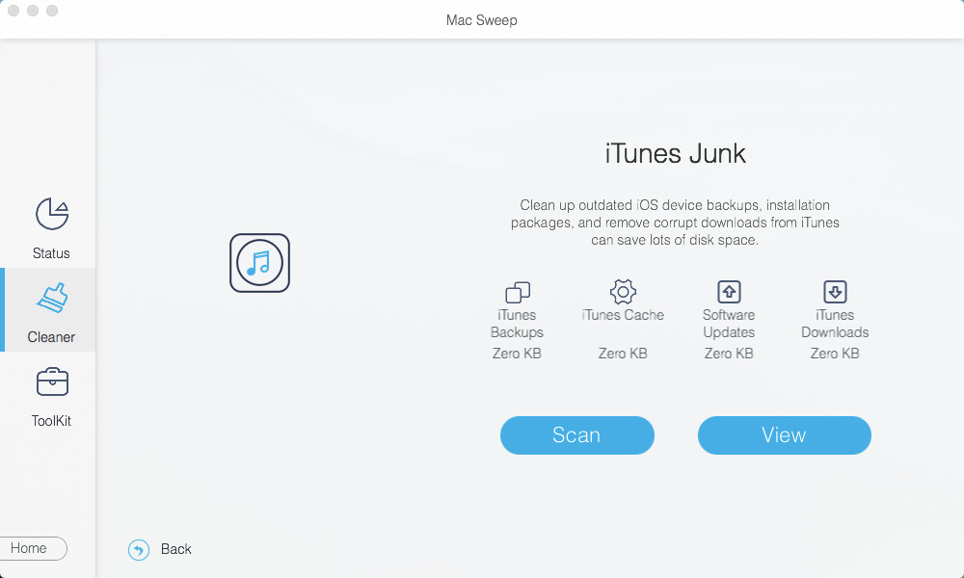Select the Cleaner broom icon

52,298
